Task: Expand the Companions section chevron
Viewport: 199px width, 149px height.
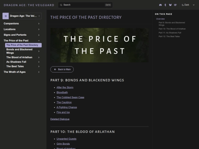Action: click(x=39, y=24)
